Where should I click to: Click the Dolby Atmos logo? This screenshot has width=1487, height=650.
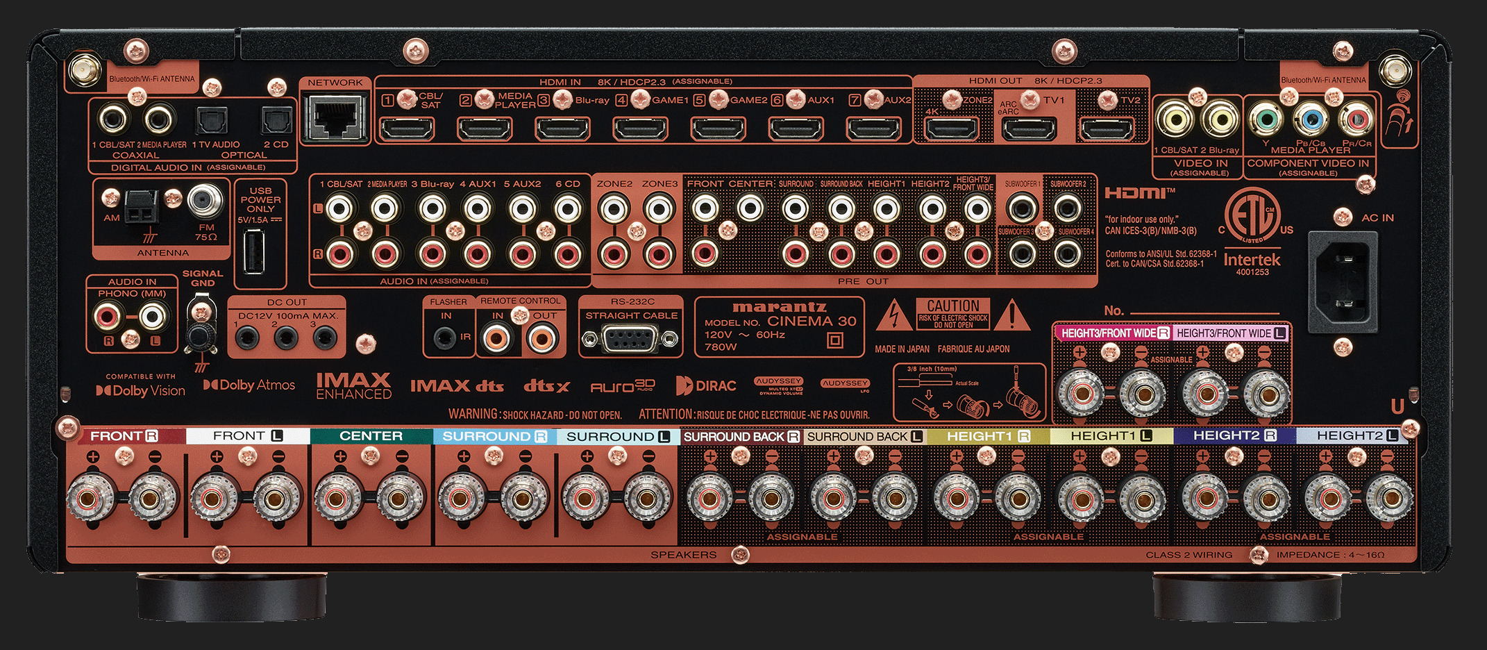[x=249, y=385]
